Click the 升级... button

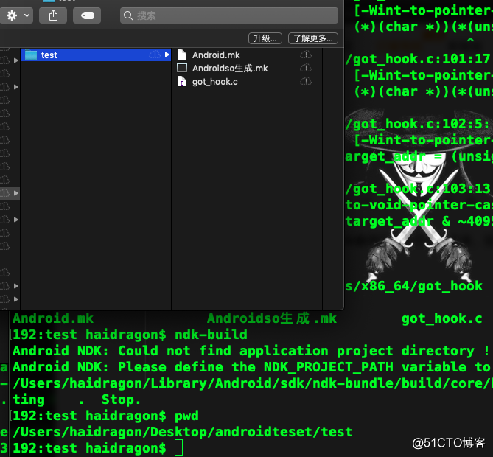tap(265, 38)
